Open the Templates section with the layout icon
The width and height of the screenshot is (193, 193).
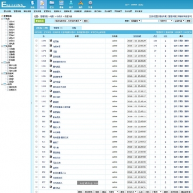[61, 5]
